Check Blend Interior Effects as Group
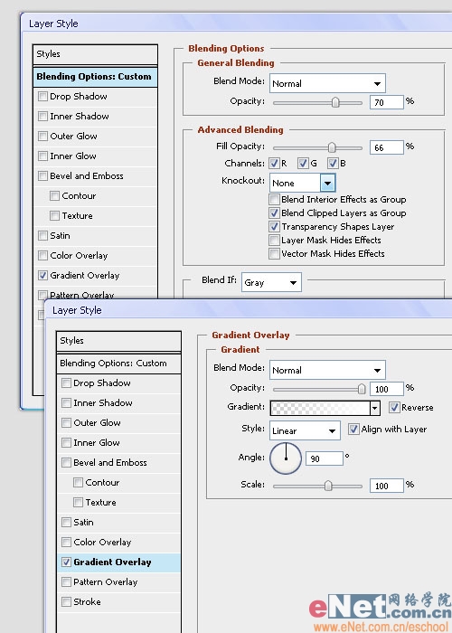The height and width of the screenshot is (633, 452). click(275, 199)
